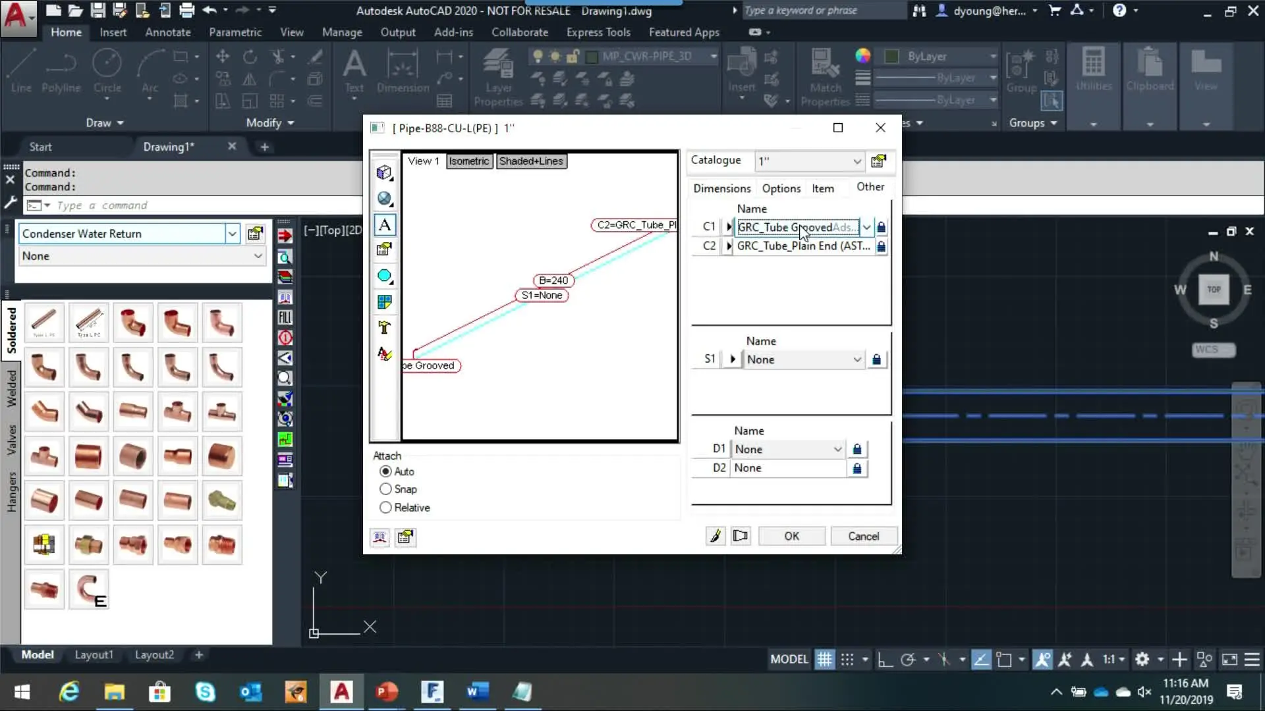Toggle the Shaded+Lines button
This screenshot has height=711, width=1265.
[531, 161]
